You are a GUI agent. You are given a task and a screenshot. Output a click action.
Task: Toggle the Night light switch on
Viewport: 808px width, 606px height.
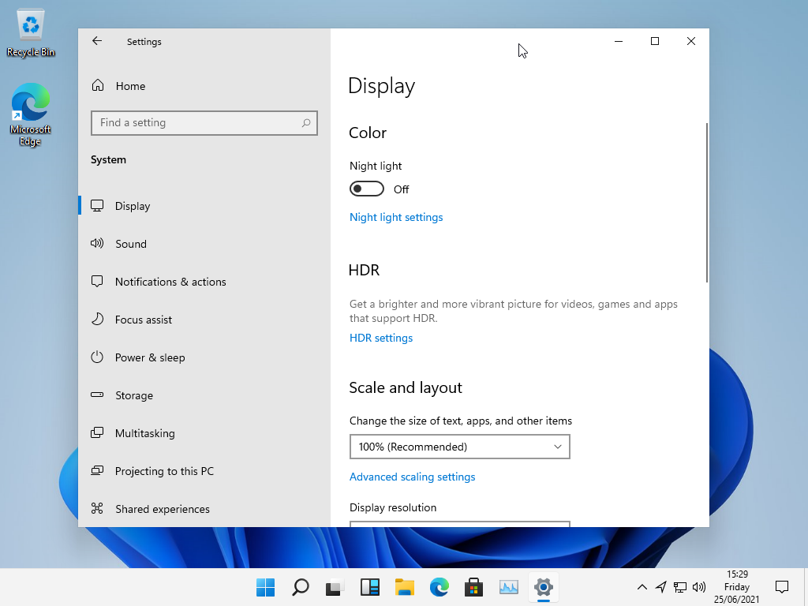pyautogui.click(x=367, y=189)
